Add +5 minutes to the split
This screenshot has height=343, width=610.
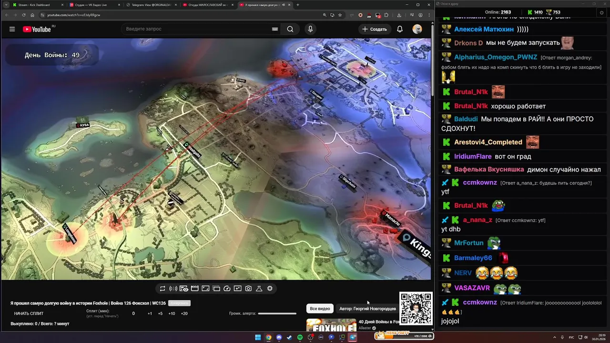(x=160, y=313)
